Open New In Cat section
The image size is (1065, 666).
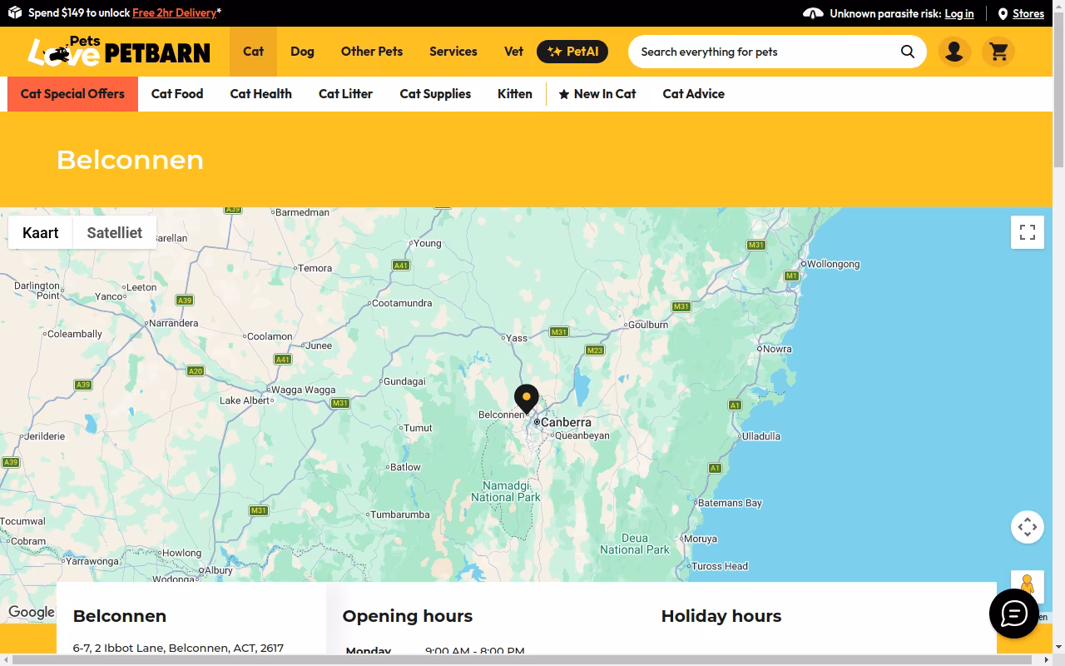[597, 94]
